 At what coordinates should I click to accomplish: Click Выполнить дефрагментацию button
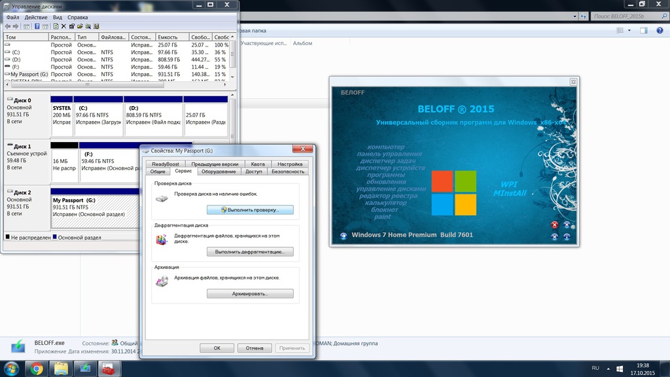click(250, 252)
